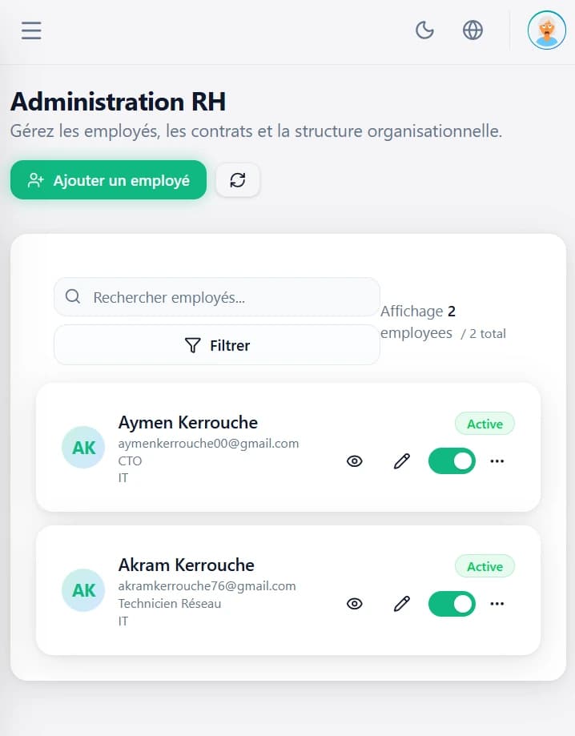This screenshot has height=736, width=575.
Task: Open more options for Aymen Kerrouche
Action: click(497, 461)
